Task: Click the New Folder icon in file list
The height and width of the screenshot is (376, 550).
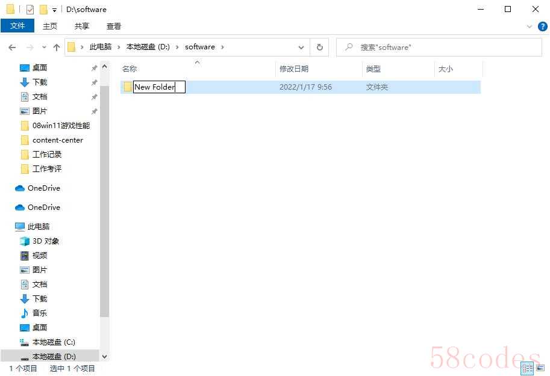Action: pos(127,87)
